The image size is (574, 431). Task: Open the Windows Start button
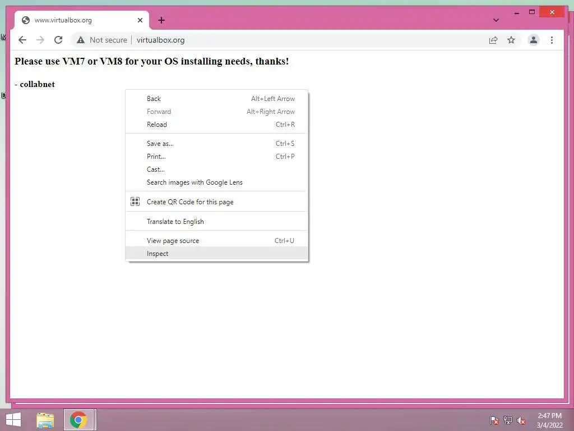pyautogui.click(x=13, y=420)
